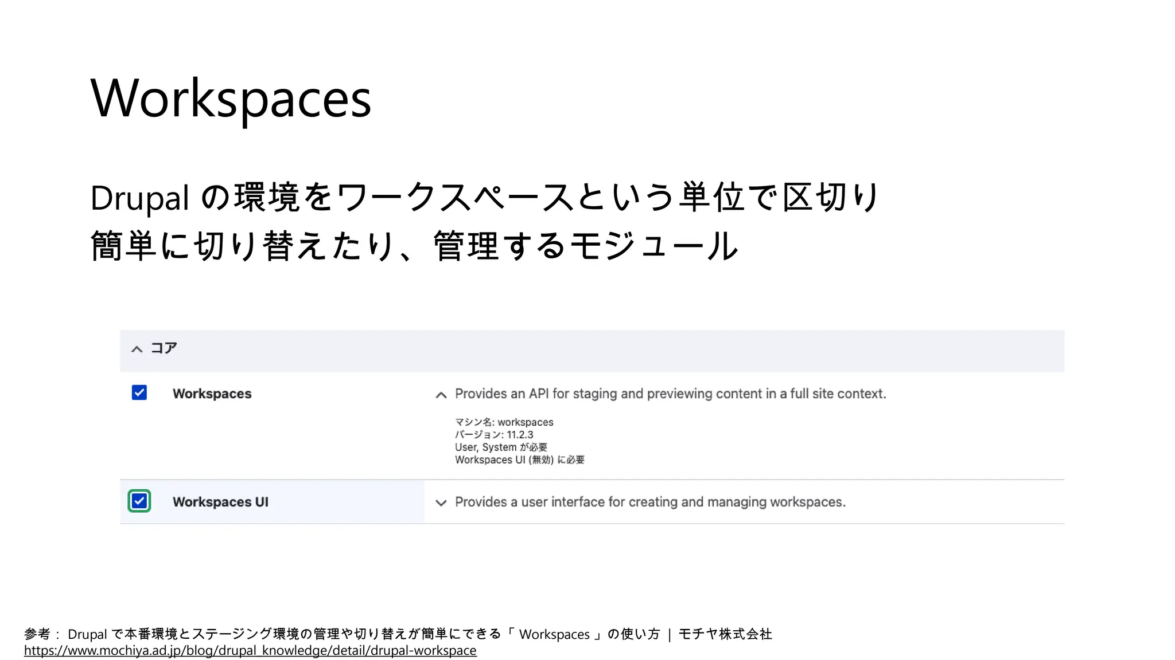Click description 'Provides an API for staging...'
This screenshot has height=660, width=1175.
(671, 394)
